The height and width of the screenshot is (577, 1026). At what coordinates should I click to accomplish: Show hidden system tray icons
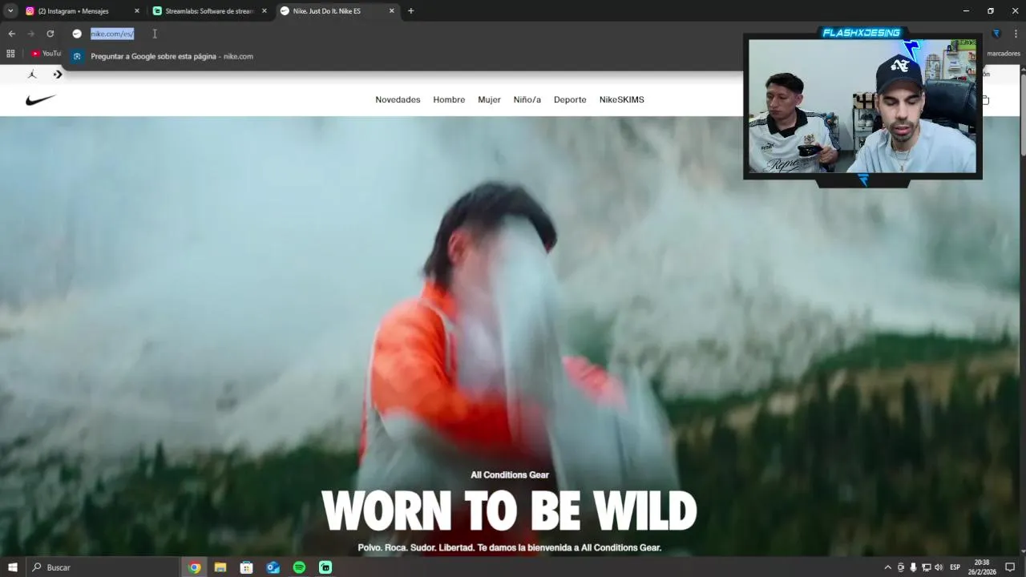pos(887,567)
